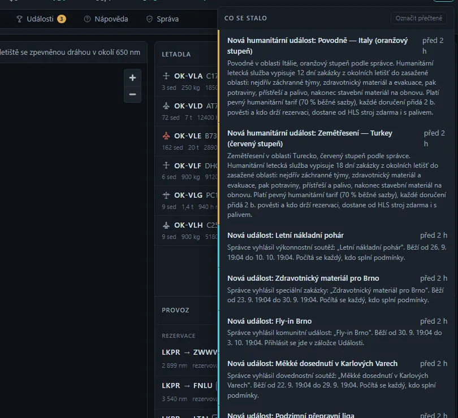Click aircraft icon for OK-VLA
This screenshot has width=458, height=418.
click(x=166, y=76)
